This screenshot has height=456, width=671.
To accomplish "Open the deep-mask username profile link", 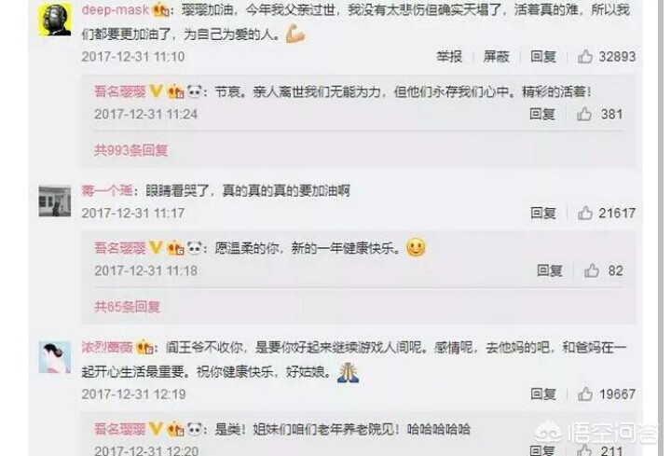I will point(116,10).
